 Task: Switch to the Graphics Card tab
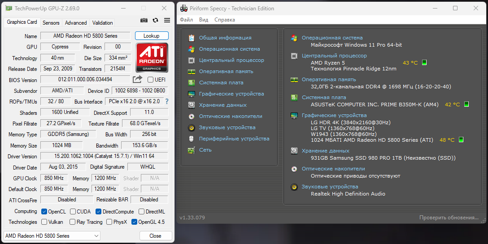[22, 22]
